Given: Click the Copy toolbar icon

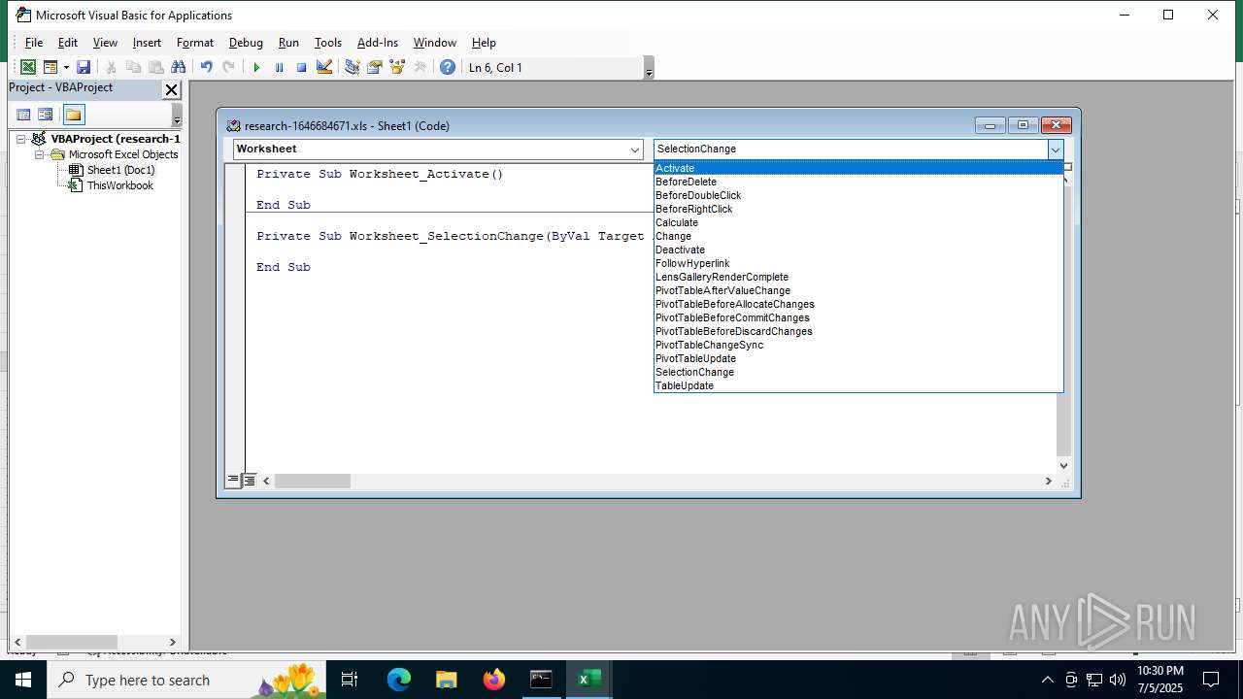Looking at the screenshot, I should click(133, 67).
